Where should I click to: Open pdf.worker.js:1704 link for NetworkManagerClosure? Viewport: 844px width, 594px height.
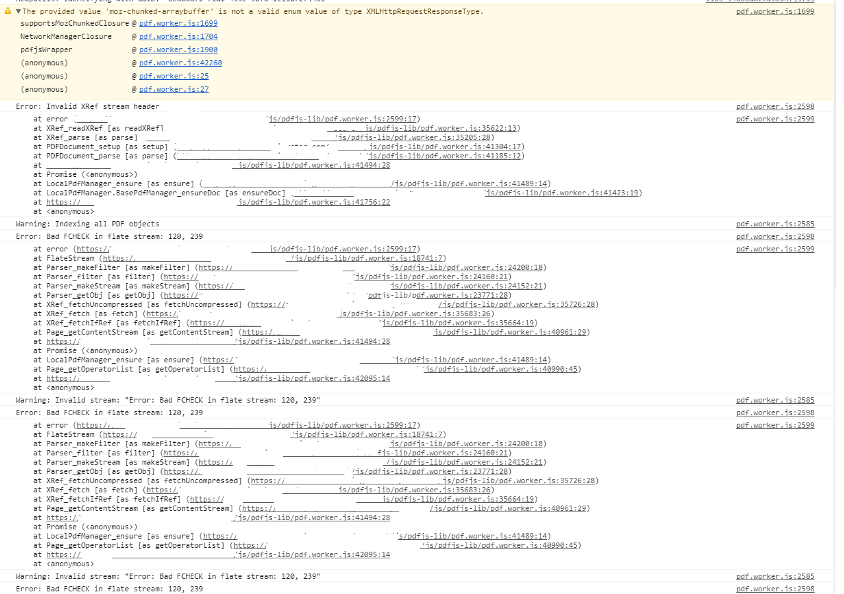[178, 36]
